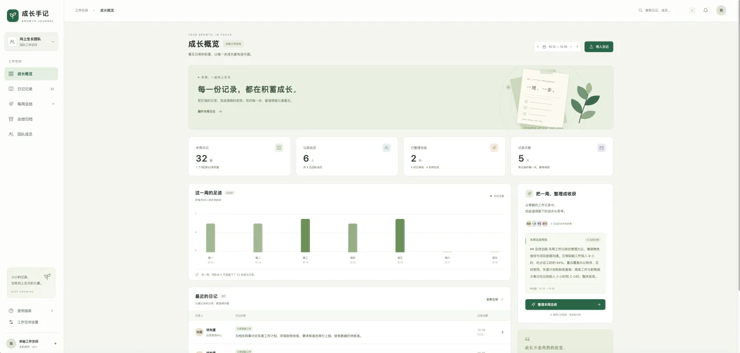The image size is (740, 353).
Task: Open the 我 user avatar menu
Action: (721, 10)
